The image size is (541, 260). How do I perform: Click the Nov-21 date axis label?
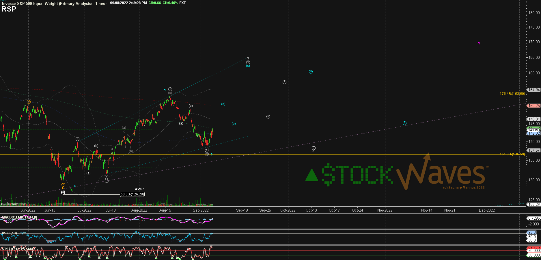[449, 210]
